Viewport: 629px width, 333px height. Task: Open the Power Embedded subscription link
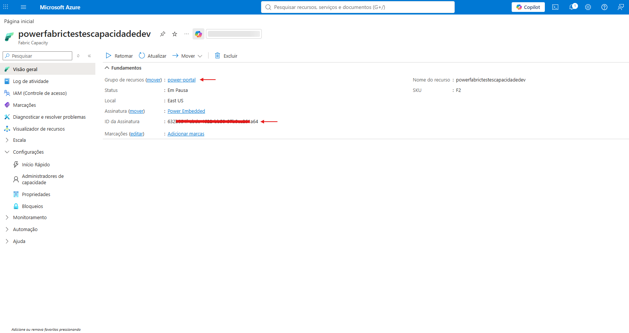[186, 111]
